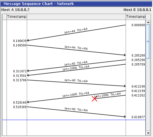The width and height of the screenshot is (153, 137).
Task: Select Host B timestamp 0.205290
Action: click(x=138, y=60)
